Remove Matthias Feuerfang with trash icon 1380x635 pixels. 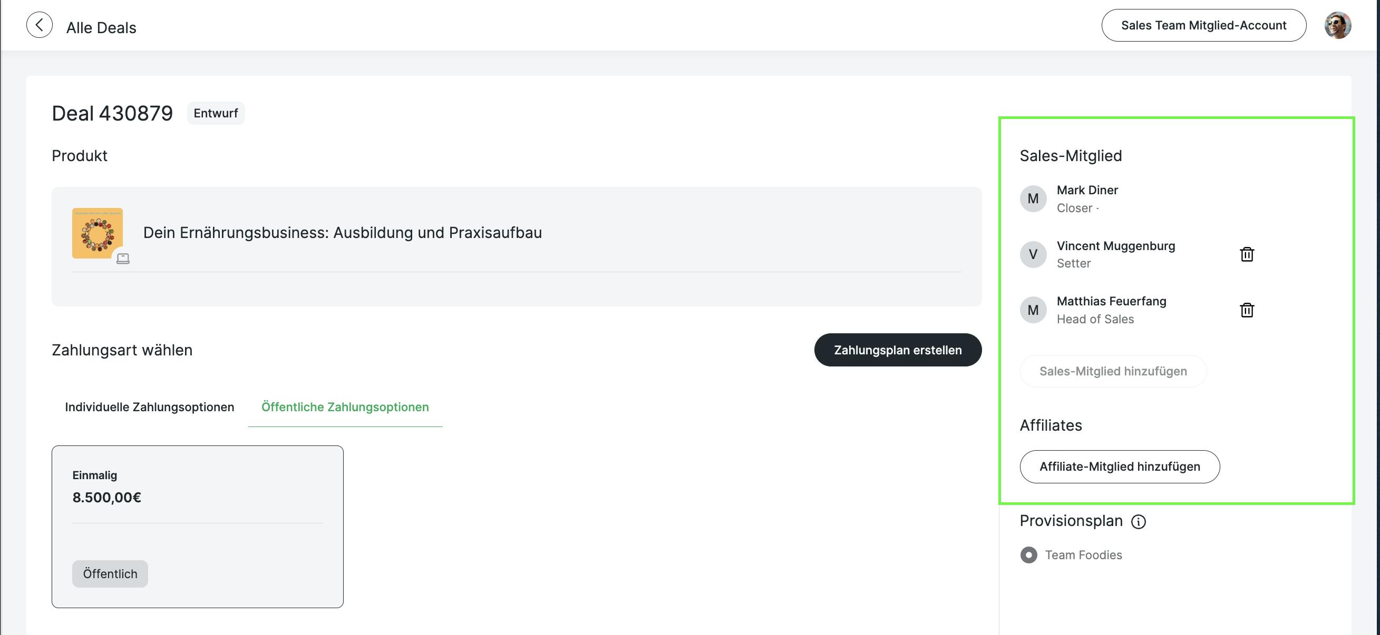click(x=1247, y=310)
